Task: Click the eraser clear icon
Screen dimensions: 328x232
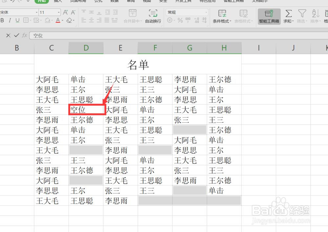Action: pyautogui.click(x=69, y=20)
